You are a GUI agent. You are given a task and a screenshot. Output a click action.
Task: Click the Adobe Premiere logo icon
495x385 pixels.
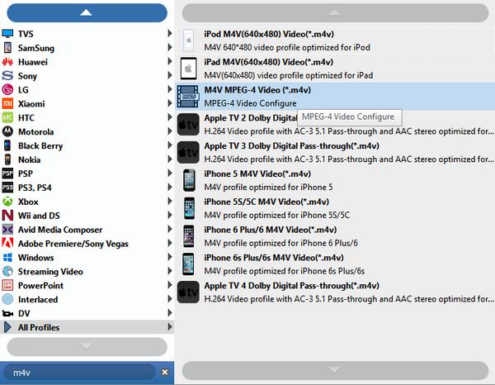7,244
